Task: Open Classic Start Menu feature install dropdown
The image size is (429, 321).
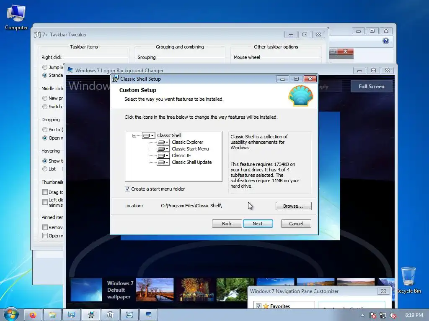Action: (163, 149)
